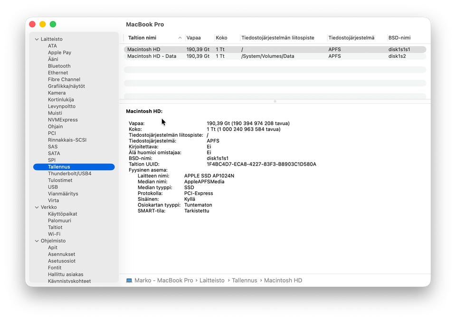Screen dimensions: 456x320
Task: Select Ethernet in the sidebar
Action: (58, 73)
